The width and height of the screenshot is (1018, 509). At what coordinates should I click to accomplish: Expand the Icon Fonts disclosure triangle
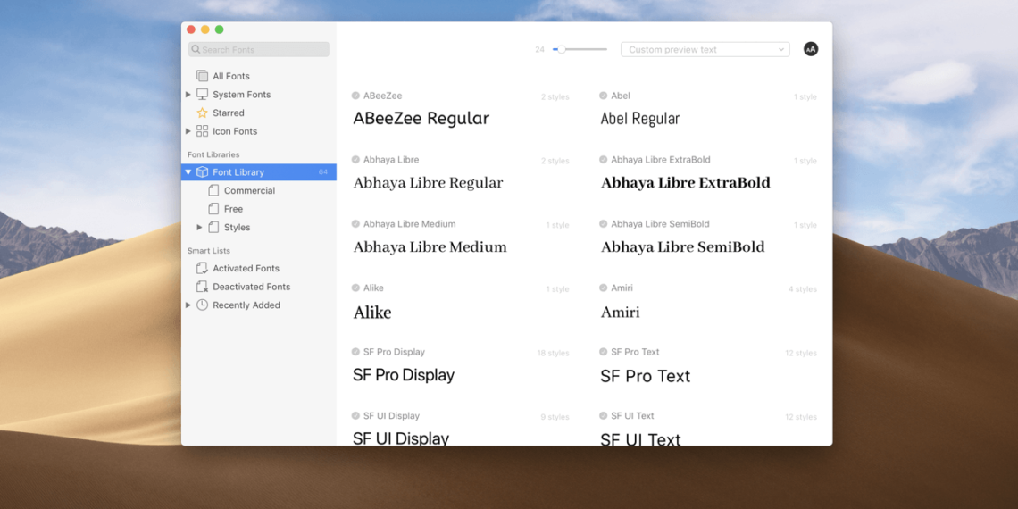188,131
